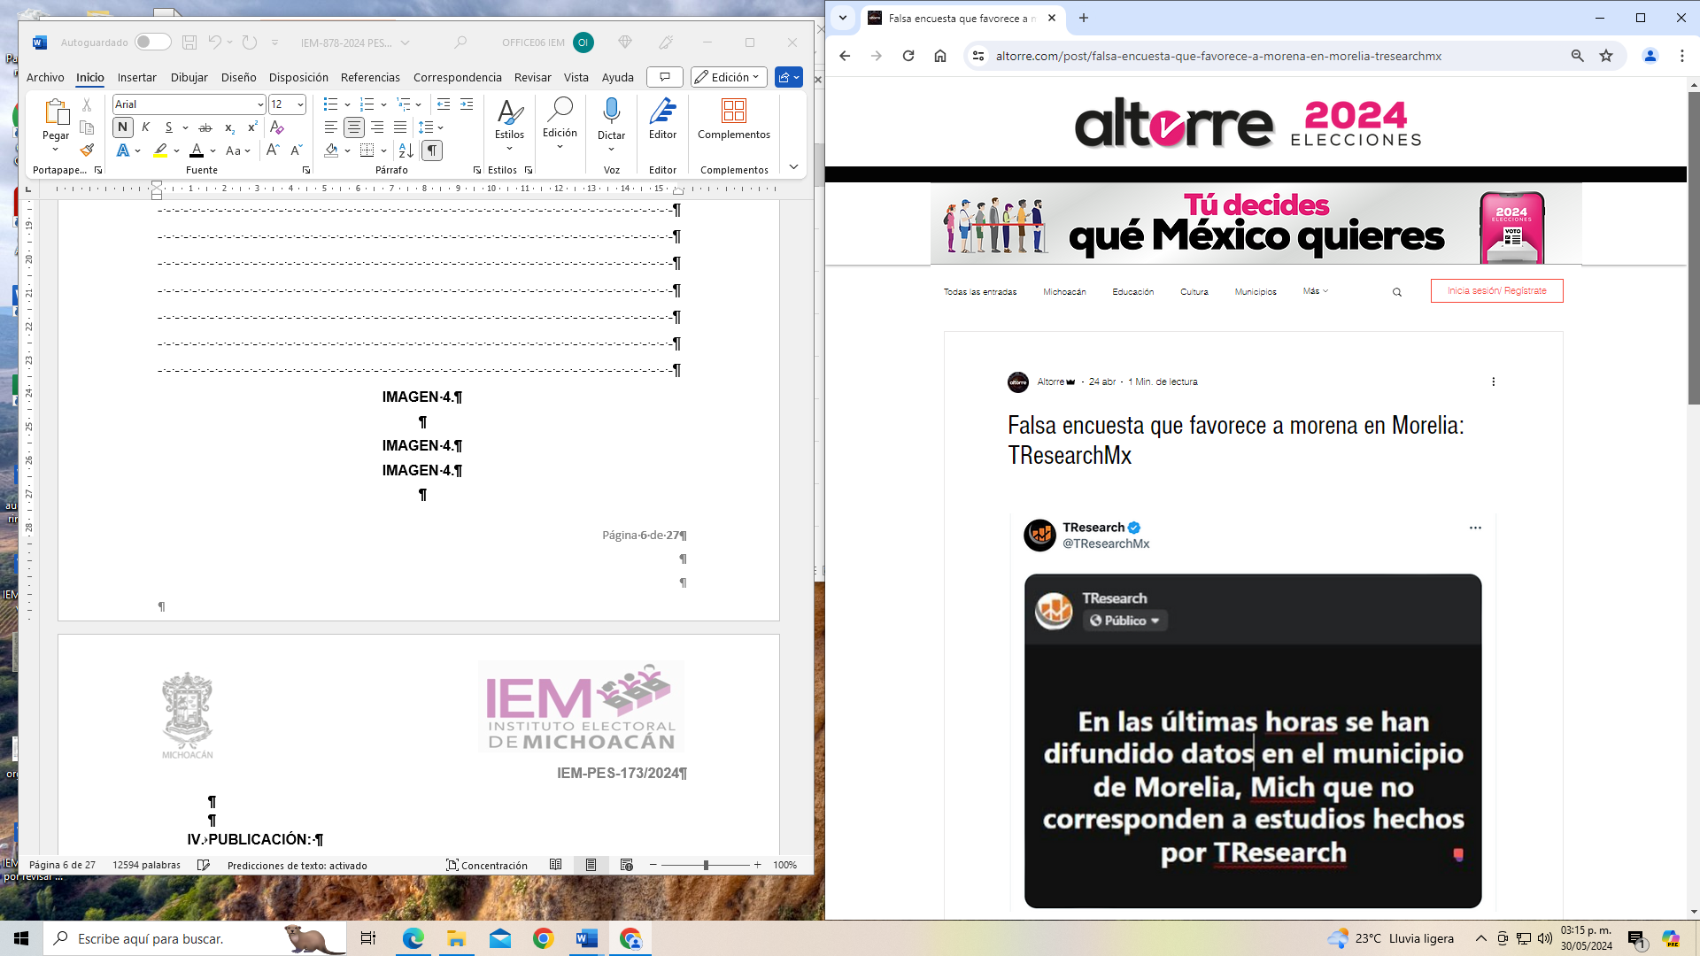
Task: Click the Pegar paste icon in Word
Action: click(x=56, y=112)
